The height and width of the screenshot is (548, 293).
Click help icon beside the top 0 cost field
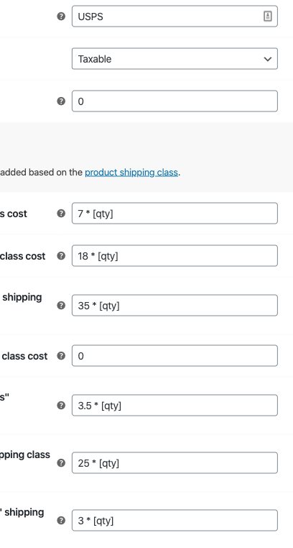[x=61, y=101]
